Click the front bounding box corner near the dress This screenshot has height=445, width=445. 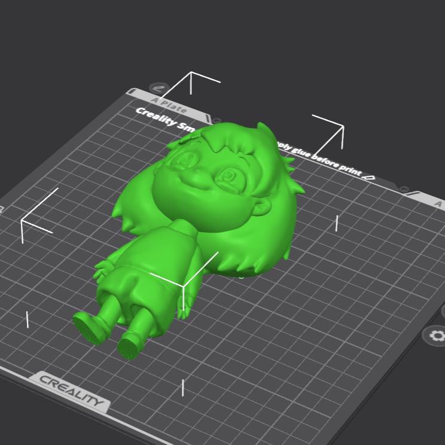[182, 288]
